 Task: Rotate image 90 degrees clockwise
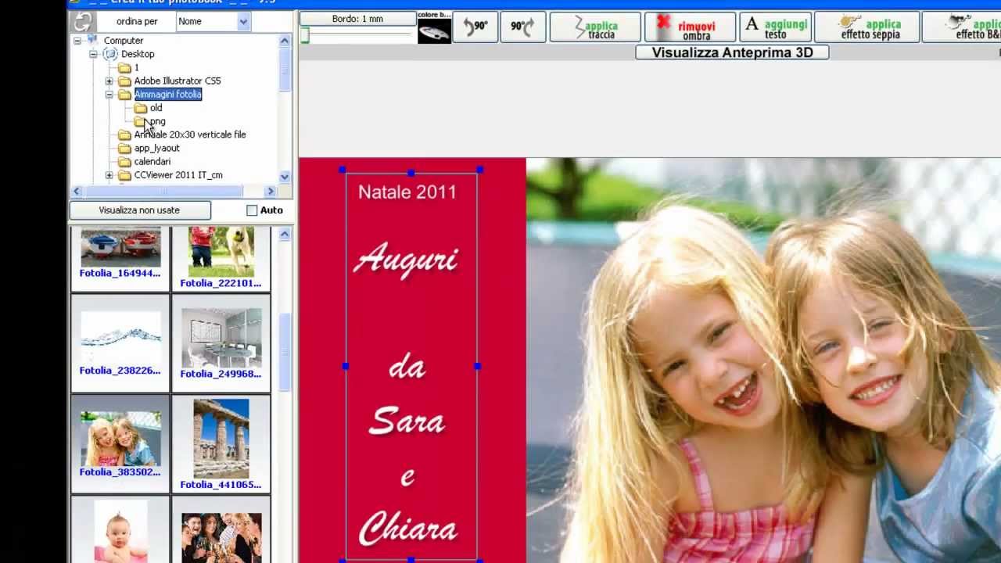pyautogui.click(x=522, y=27)
